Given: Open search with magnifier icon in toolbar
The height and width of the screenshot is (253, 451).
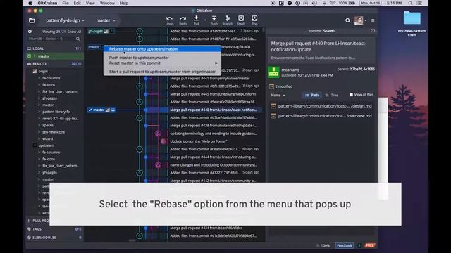Looking at the screenshot, I should [347, 20].
